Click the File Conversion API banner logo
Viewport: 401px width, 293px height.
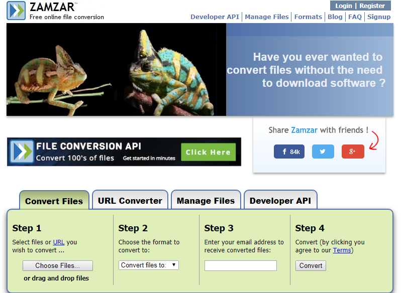[x=22, y=152]
